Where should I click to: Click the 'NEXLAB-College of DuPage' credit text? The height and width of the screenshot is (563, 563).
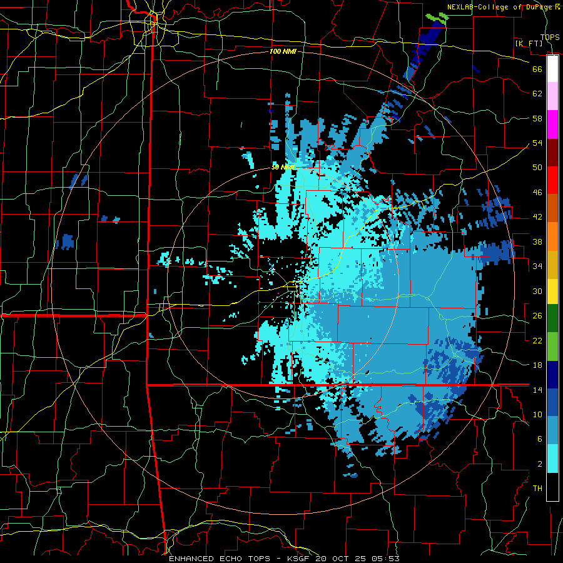pos(500,7)
